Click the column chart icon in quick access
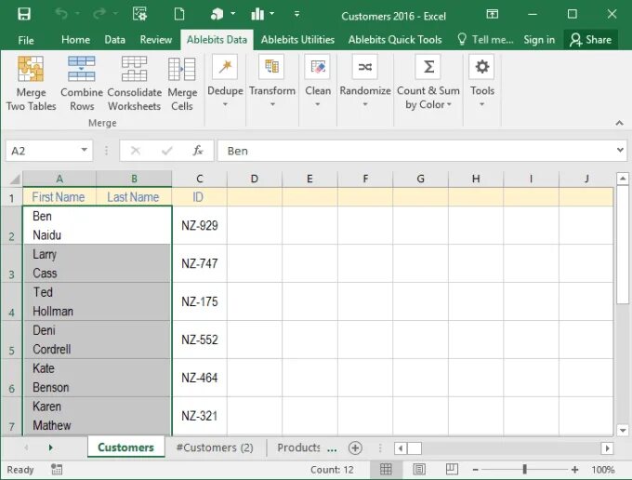Image resolution: width=632 pixels, height=480 pixels. pyautogui.click(x=257, y=14)
